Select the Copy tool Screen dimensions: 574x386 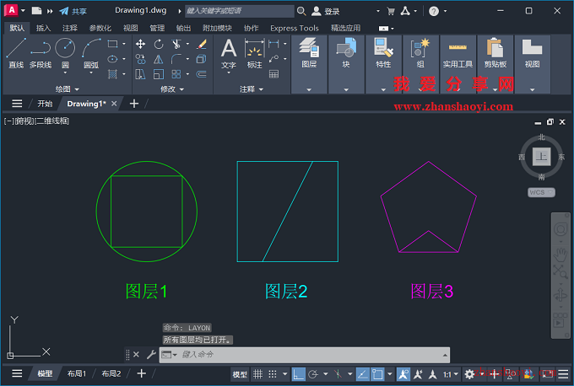coord(140,59)
